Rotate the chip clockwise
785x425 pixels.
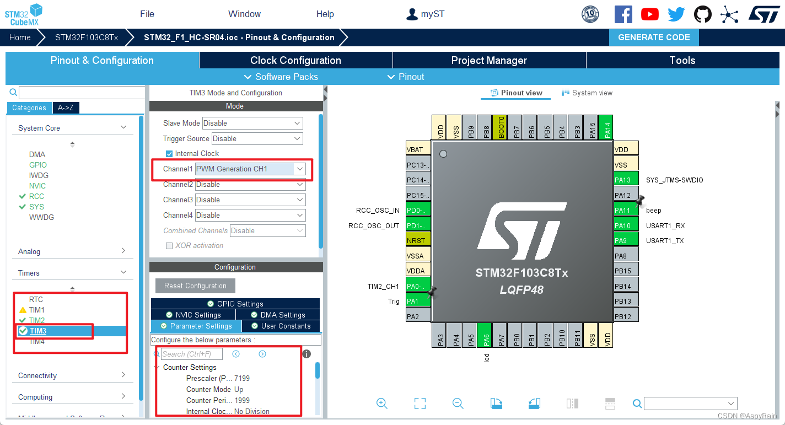click(496, 404)
